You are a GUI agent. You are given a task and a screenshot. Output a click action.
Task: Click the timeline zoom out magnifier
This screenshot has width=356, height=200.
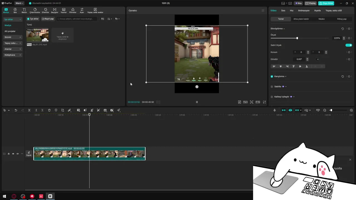(x=325, y=110)
